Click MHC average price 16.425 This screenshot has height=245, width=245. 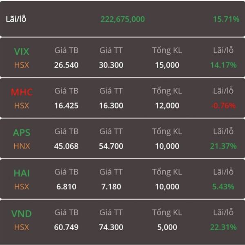[67, 106]
